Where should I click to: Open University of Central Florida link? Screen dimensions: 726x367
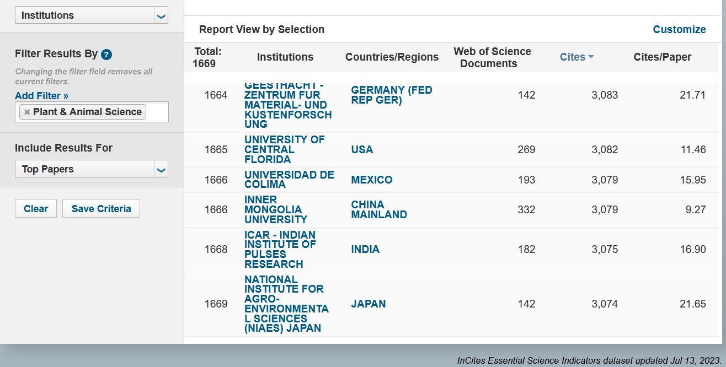coord(284,150)
